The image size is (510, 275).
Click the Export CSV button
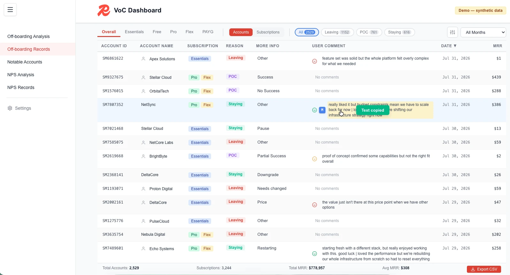[x=484, y=269]
